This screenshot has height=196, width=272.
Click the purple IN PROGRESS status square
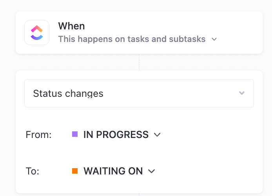pyautogui.click(x=75, y=134)
